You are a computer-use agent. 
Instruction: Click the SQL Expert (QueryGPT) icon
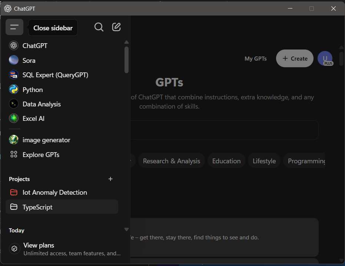pyautogui.click(x=14, y=75)
